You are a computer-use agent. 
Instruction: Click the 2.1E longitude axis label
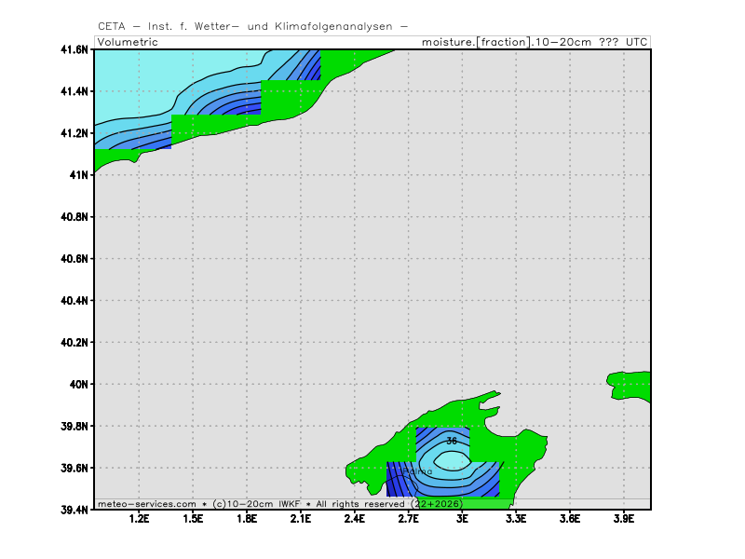pos(301,519)
